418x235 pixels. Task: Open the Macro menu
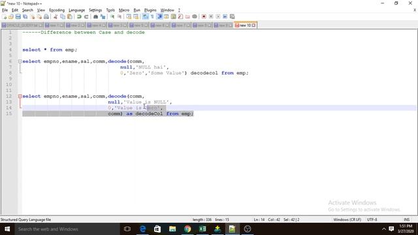tap(124, 10)
